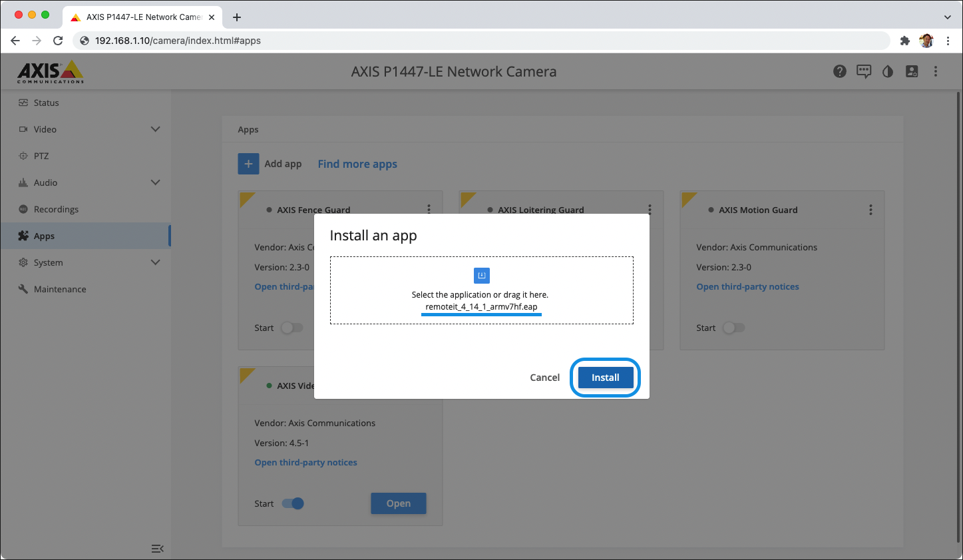Screen dimensions: 963x560
Task: Click the PTZ crosshair icon
Action: 23,156
